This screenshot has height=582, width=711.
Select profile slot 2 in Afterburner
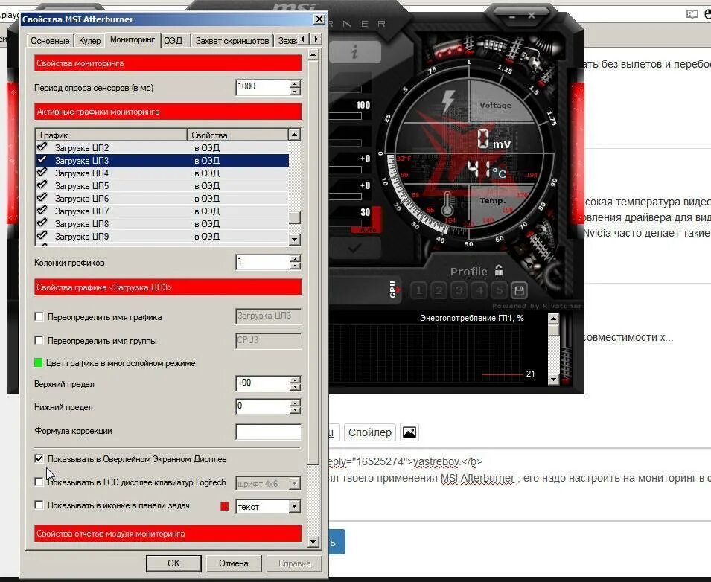point(439,290)
